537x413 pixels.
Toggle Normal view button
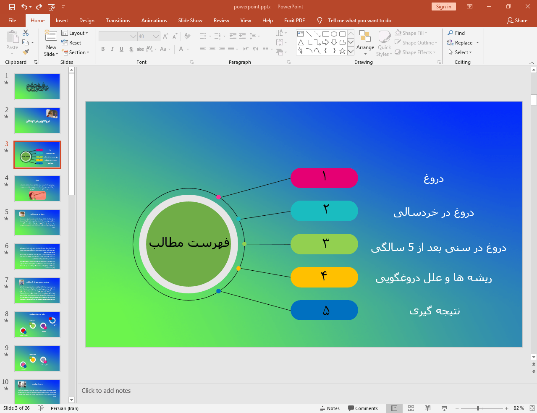[x=394, y=408]
